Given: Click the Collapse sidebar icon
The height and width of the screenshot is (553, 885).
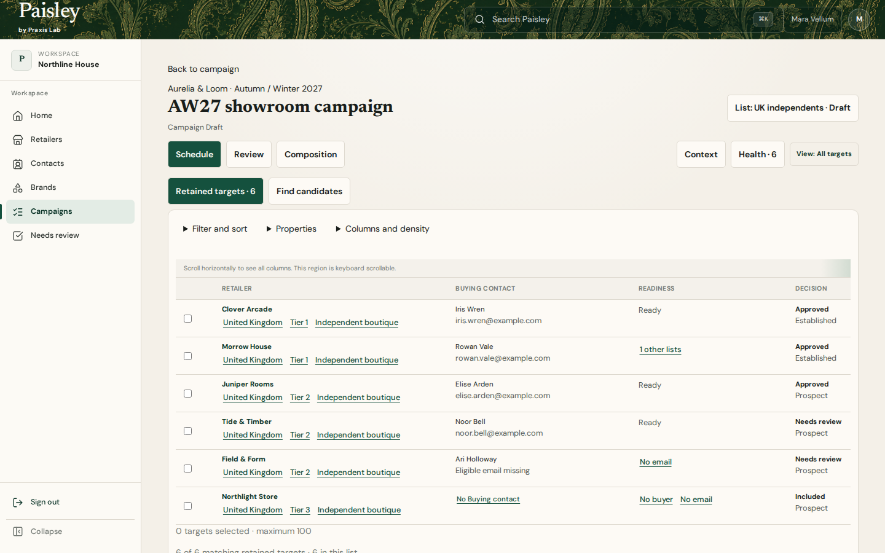Looking at the screenshot, I should pos(18,531).
